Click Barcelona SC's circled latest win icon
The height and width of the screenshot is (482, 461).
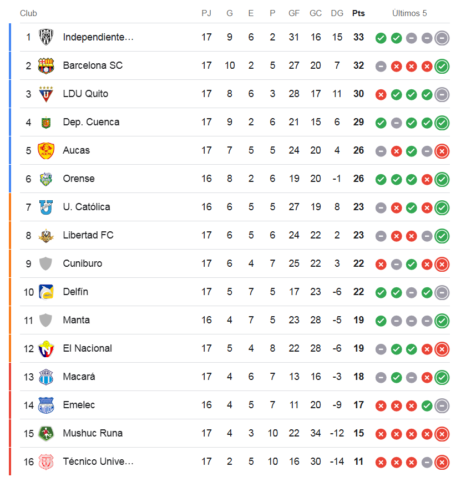pos(442,66)
